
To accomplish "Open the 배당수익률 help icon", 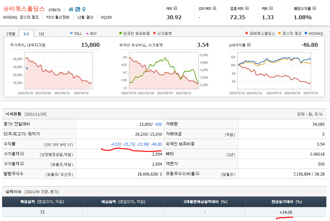I will [314, 8].
